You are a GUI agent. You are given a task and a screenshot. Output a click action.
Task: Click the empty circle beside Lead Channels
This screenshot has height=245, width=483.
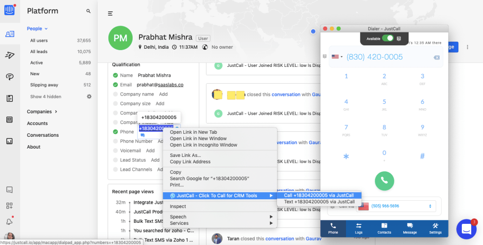[x=115, y=169]
